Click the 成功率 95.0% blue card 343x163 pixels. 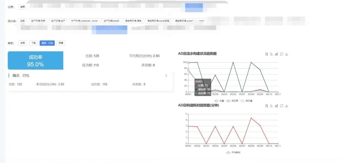click(36, 61)
